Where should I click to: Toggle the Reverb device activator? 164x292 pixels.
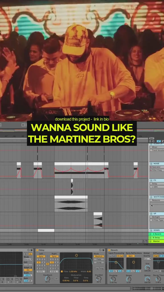tap(109, 250)
